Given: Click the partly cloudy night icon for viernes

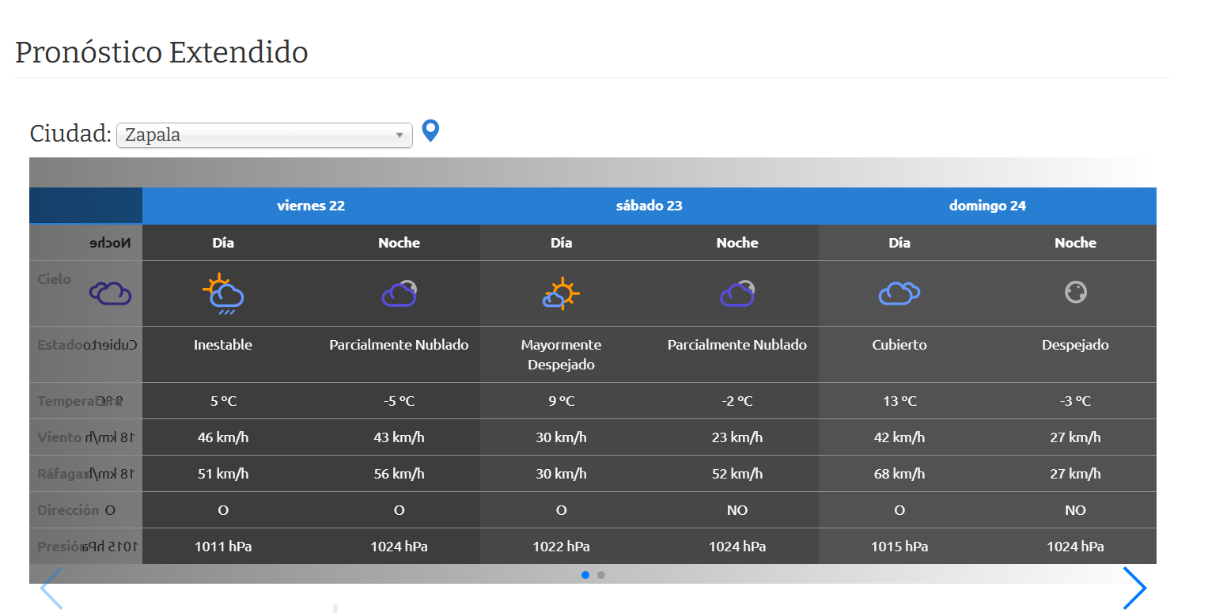Looking at the screenshot, I should pyautogui.click(x=399, y=293).
